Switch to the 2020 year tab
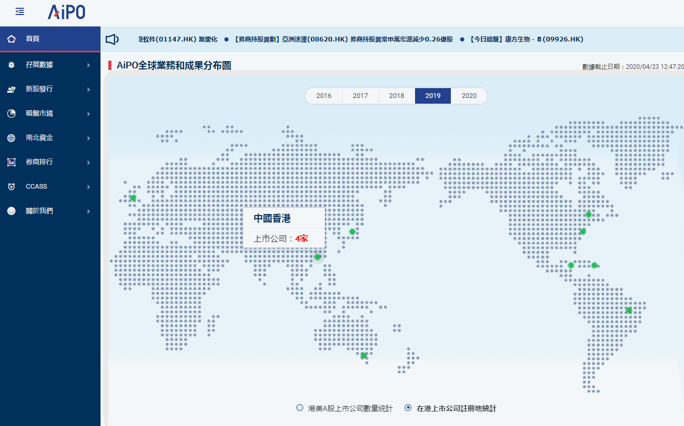684x426 pixels. point(469,96)
